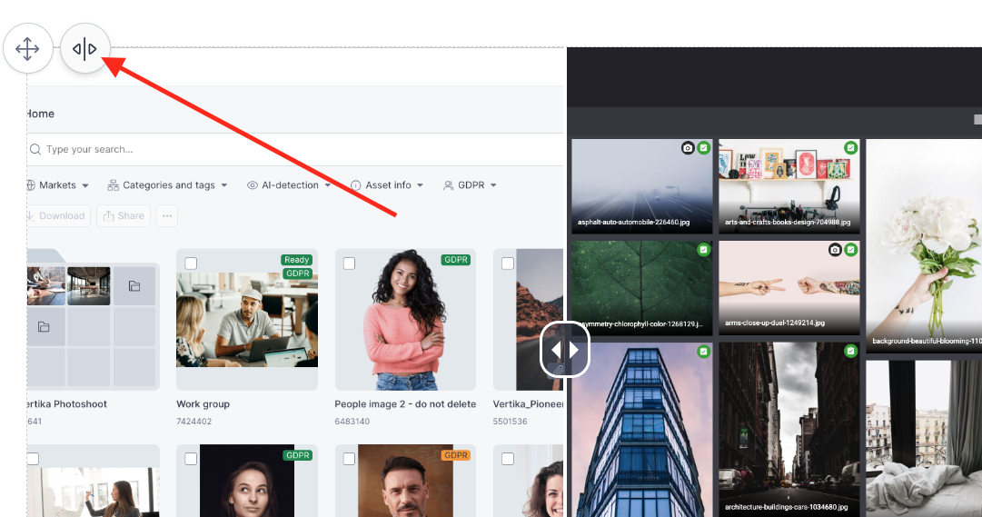
Task: Open architecture-buildings-cars-1034680.jpg thumbnail
Action: (x=789, y=429)
